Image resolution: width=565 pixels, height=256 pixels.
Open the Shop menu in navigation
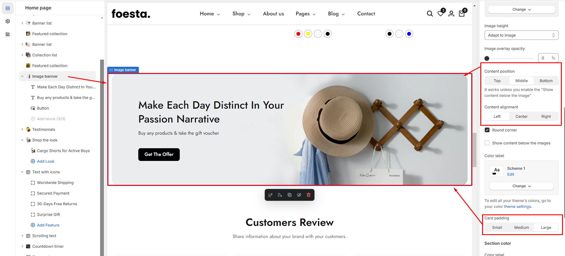coord(241,14)
